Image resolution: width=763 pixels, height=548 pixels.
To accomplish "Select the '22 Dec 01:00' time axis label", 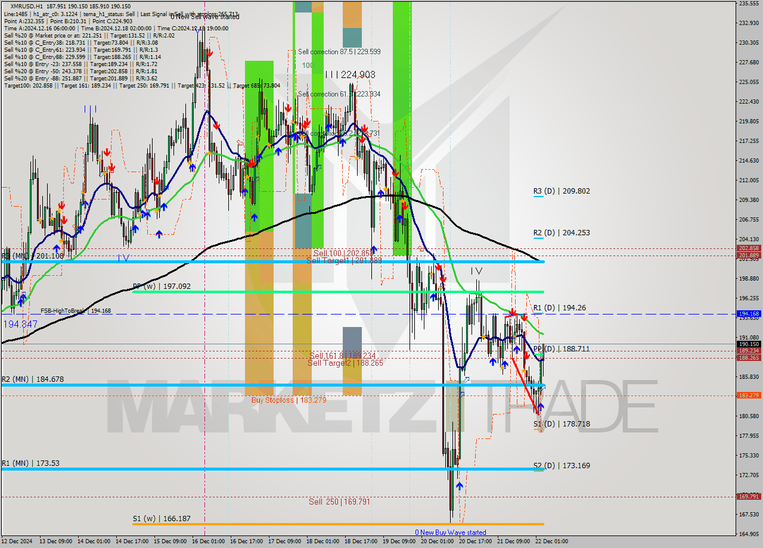I will (552, 541).
